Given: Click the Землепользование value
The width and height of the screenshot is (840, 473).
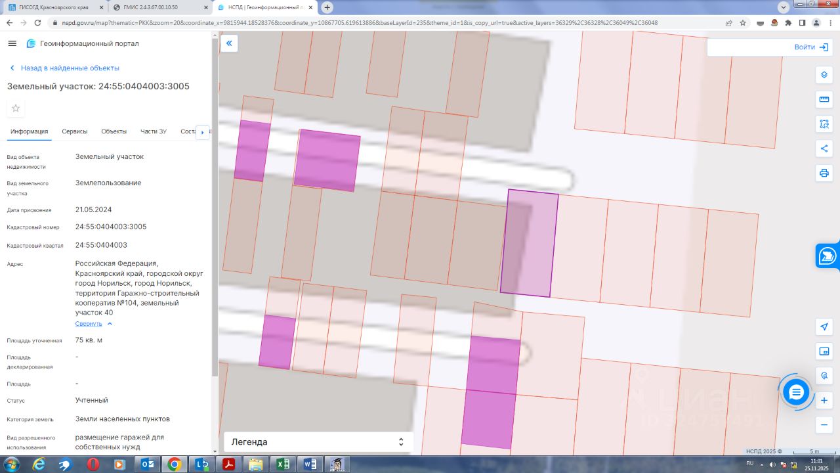Looking at the screenshot, I should click(x=108, y=183).
